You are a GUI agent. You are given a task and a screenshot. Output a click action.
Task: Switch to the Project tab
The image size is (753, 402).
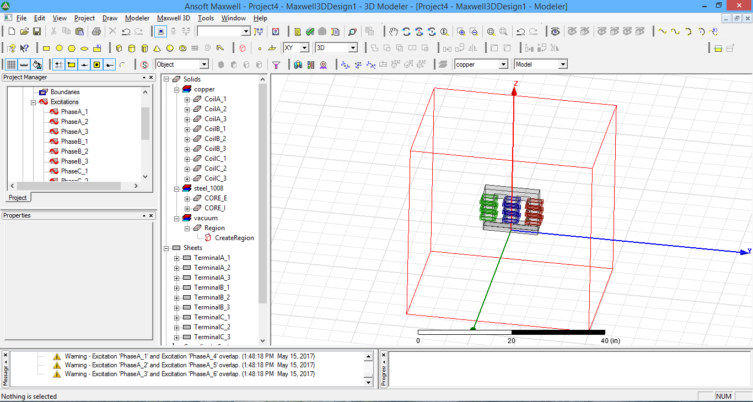tap(19, 197)
